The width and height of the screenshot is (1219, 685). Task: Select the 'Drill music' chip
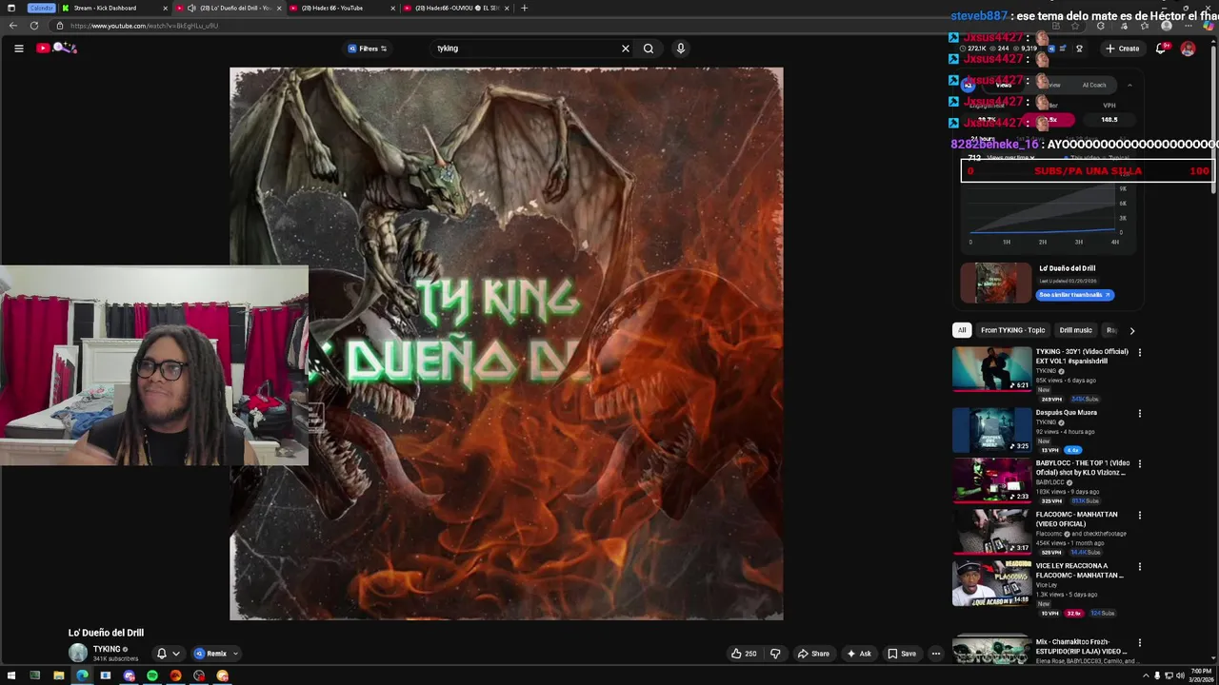1075,330
